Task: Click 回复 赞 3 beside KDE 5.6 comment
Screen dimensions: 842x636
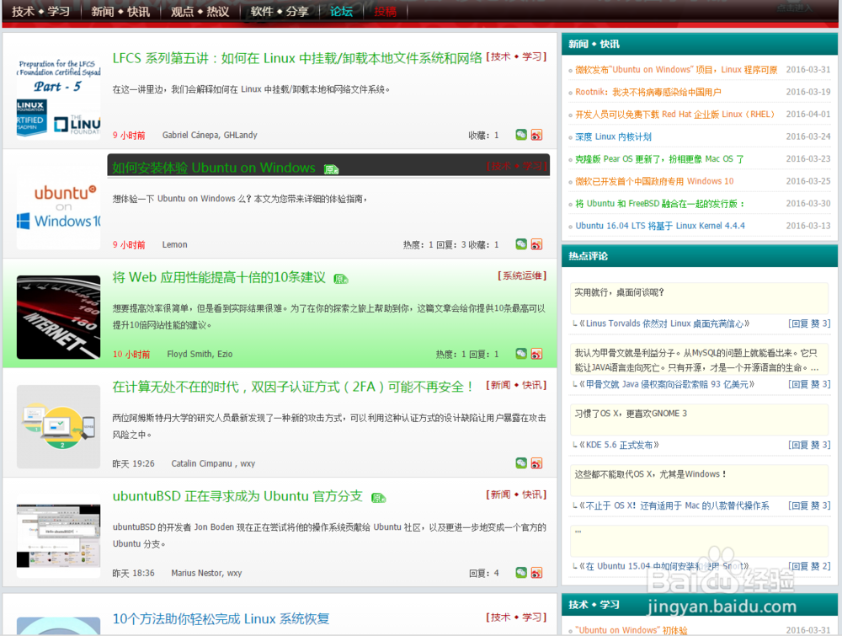Action: (809, 445)
